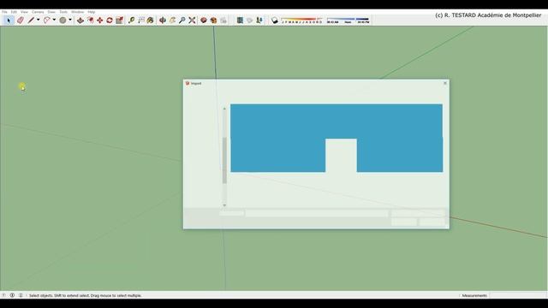Choose the Offset tool
This screenshot has width=548, height=308.
[90, 21]
